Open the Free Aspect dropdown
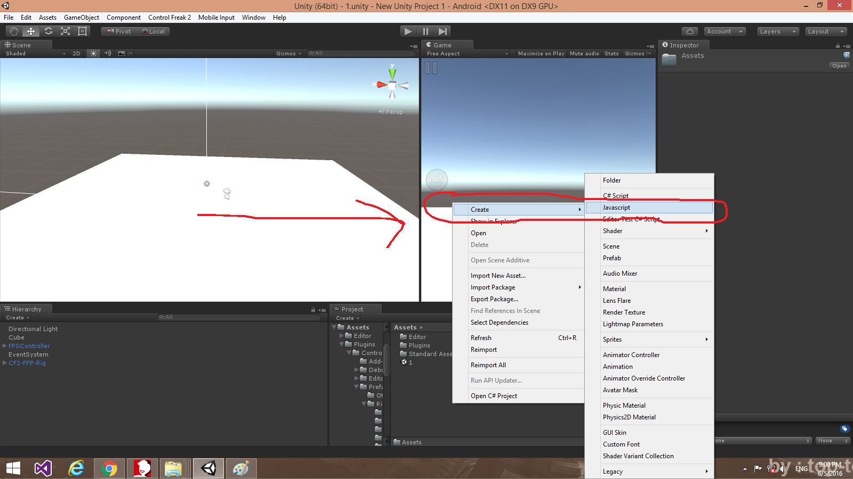The height and width of the screenshot is (479, 853). 467,53
